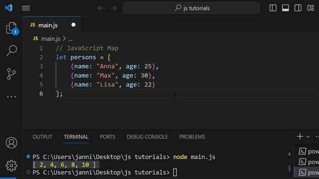Switch to the DEBUG CONSOLE panel tab
319x179 pixels.
coord(147,137)
